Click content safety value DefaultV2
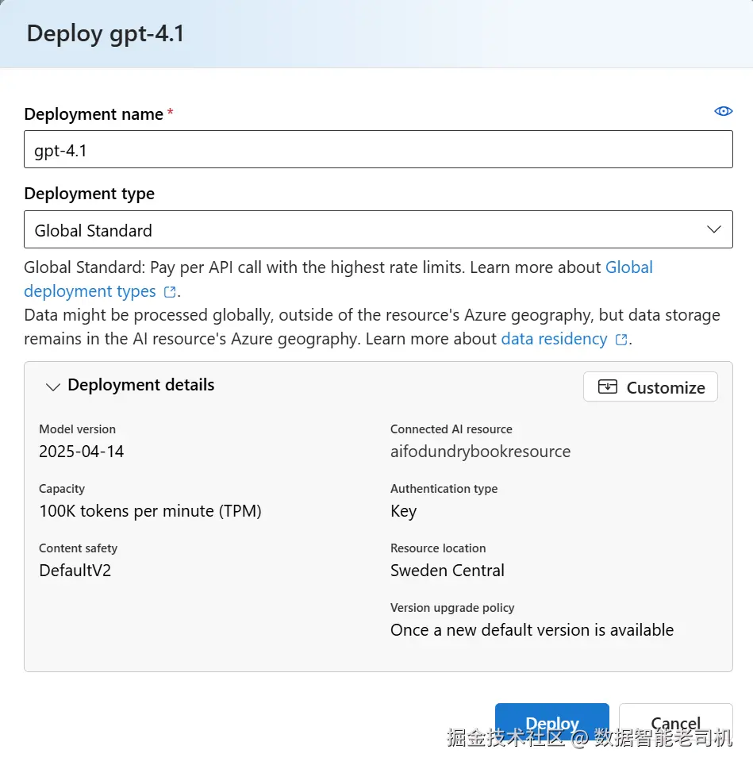 click(x=75, y=571)
